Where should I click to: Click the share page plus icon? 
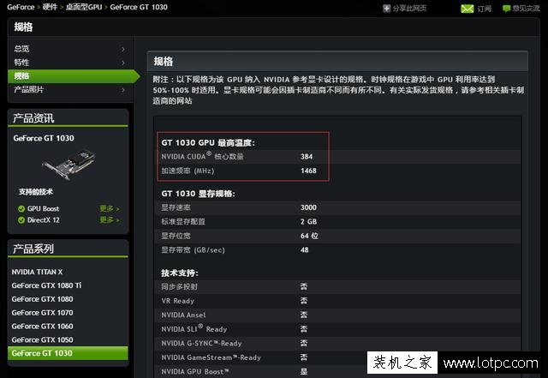[386, 9]
